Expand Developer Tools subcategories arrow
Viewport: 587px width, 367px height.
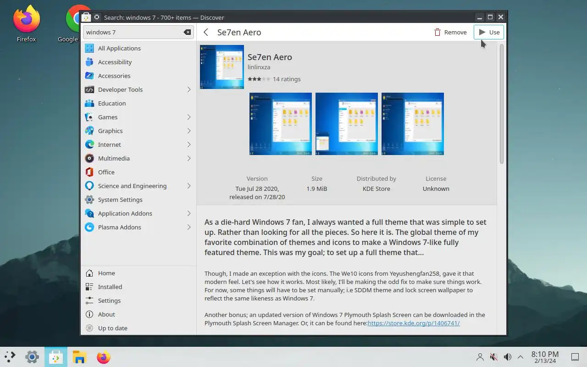click(188, 89)
